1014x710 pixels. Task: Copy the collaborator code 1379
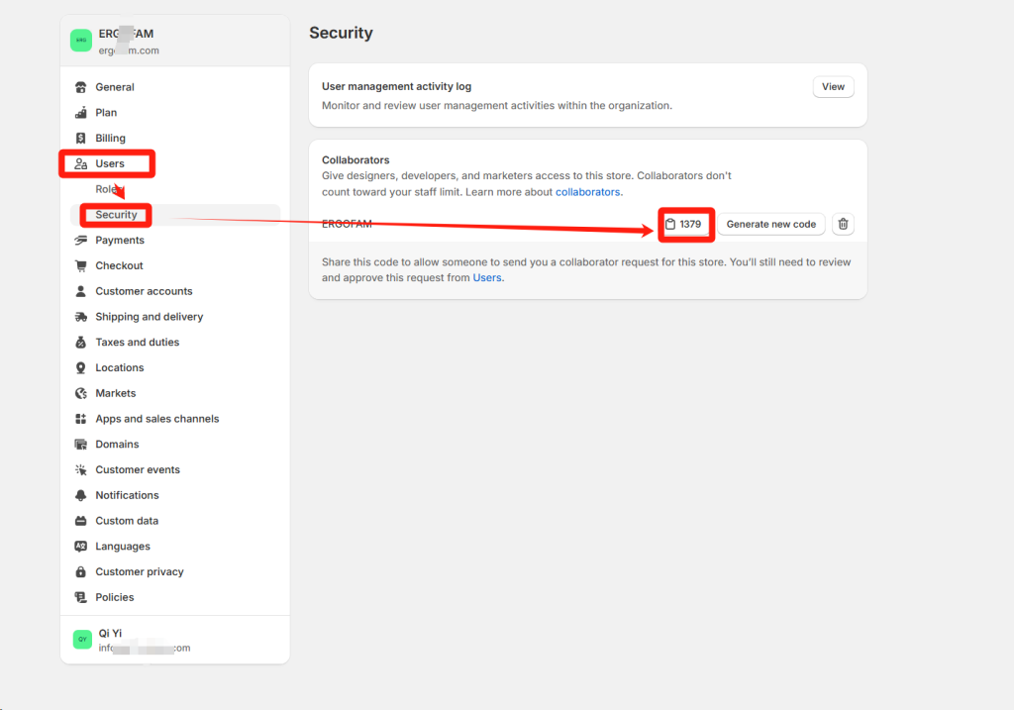684,224
